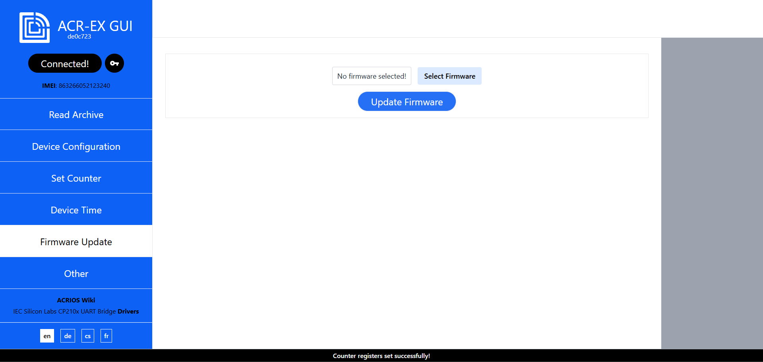Click the 'No firmware selected!' field

(372, 76)
